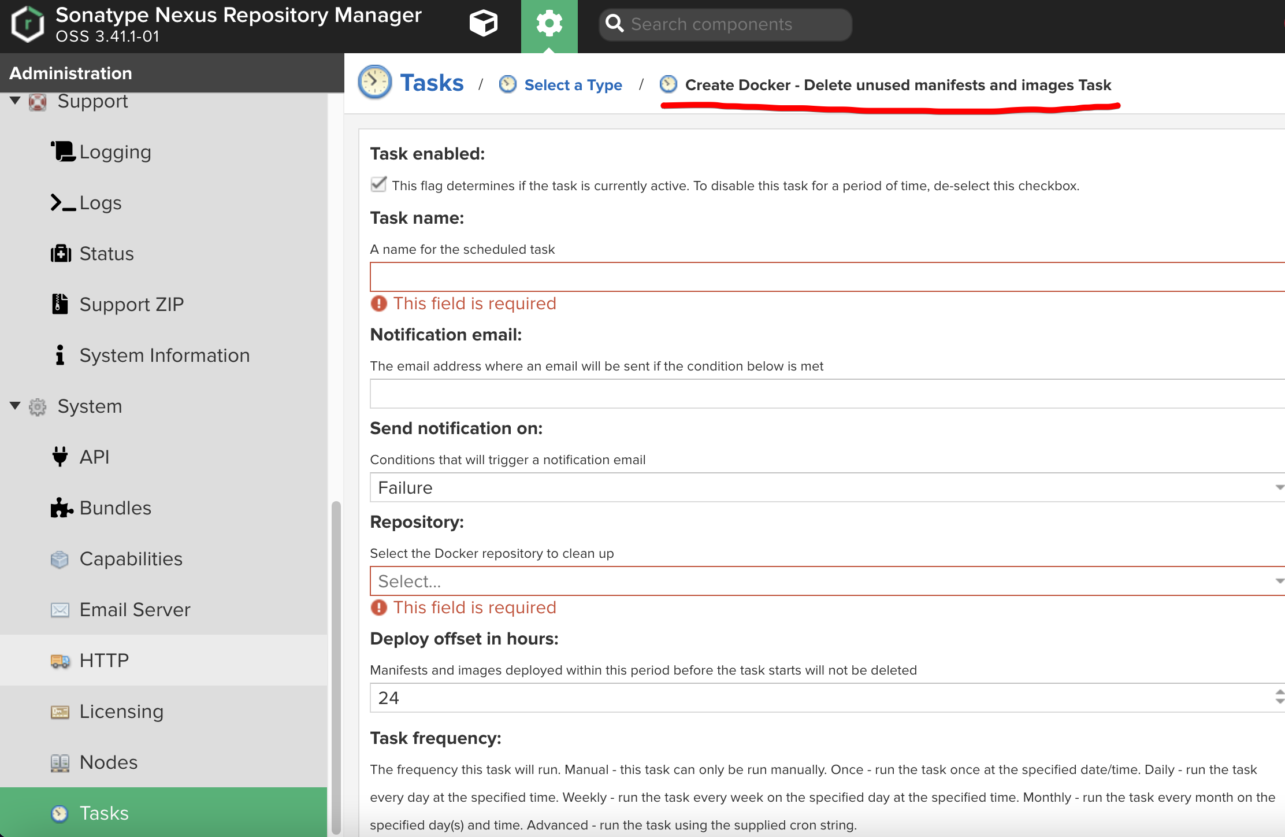Open Logs in the sidebar

pyautogui.click(x=164, y=203)
